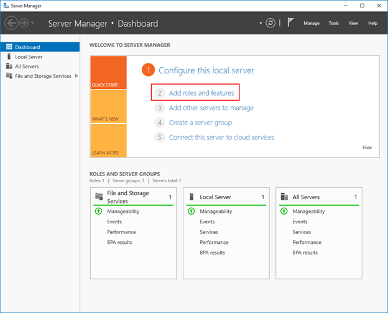Viewport: 388px width, 313px height.
Task: Select File and Storage Services in sidebar
Action: [x=40, y=76]
